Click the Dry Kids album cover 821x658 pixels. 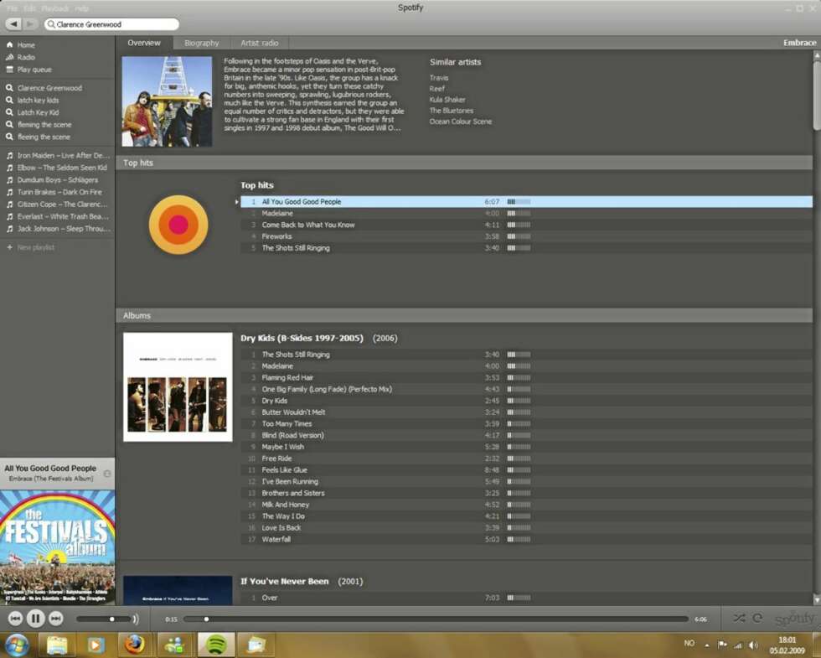178,387
